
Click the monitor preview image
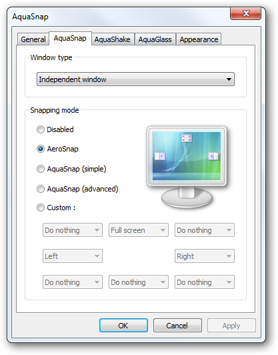point(187,167)
